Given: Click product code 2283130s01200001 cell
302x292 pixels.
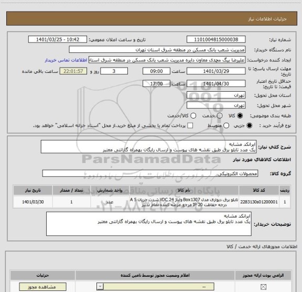Looking at the screenshot, I should pyautogui.click(x=259, y=202).
